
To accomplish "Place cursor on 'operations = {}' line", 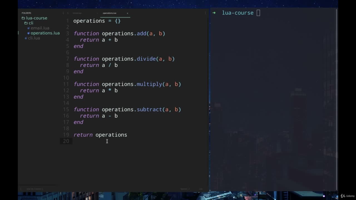I will (97, 21).
